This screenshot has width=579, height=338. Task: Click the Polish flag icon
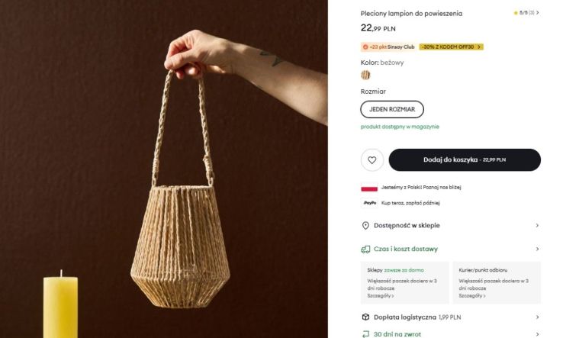pos(370,187)
